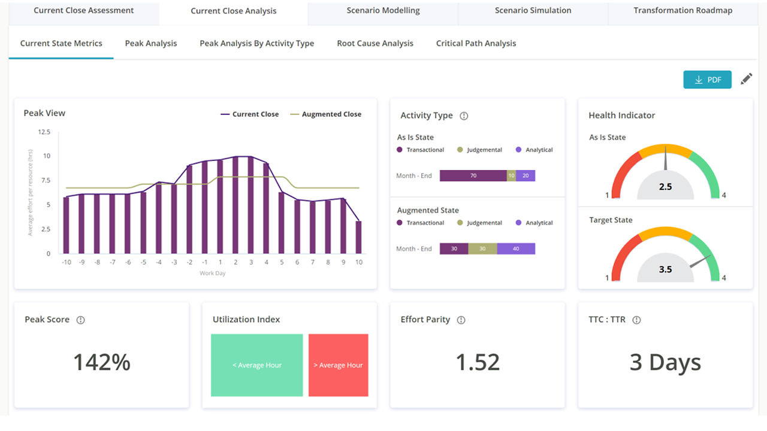
Task: Click the As Is Transactional bar segment 70
Action: (473, 176)
